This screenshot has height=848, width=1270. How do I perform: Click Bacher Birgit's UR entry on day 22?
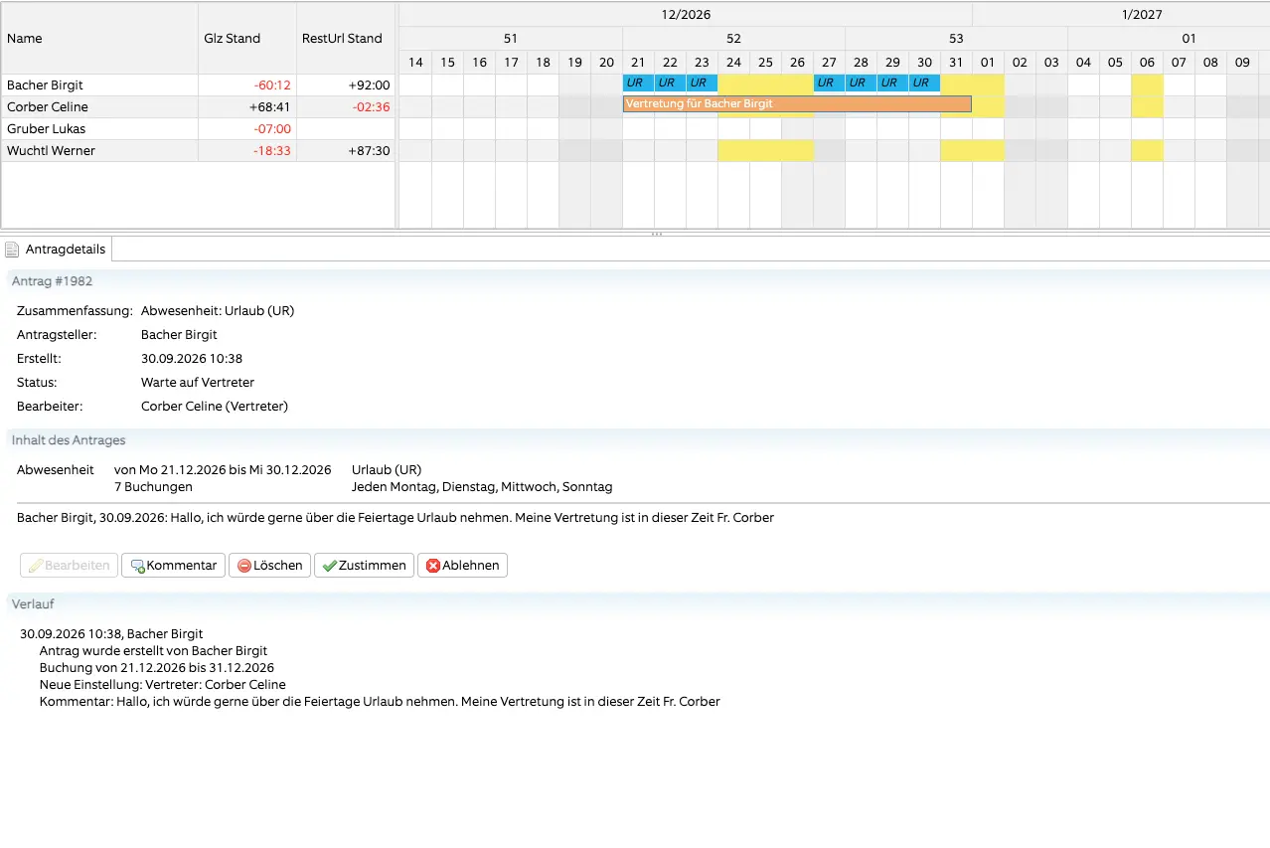670,83
